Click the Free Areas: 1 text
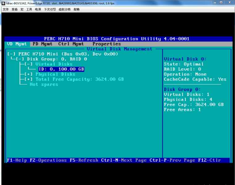Screen dimensions: 235x185 click(x=182, y=110)
